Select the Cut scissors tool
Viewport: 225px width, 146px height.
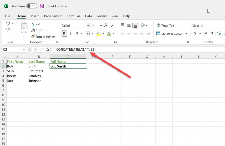pyautogui.click(x=33, y=23)
